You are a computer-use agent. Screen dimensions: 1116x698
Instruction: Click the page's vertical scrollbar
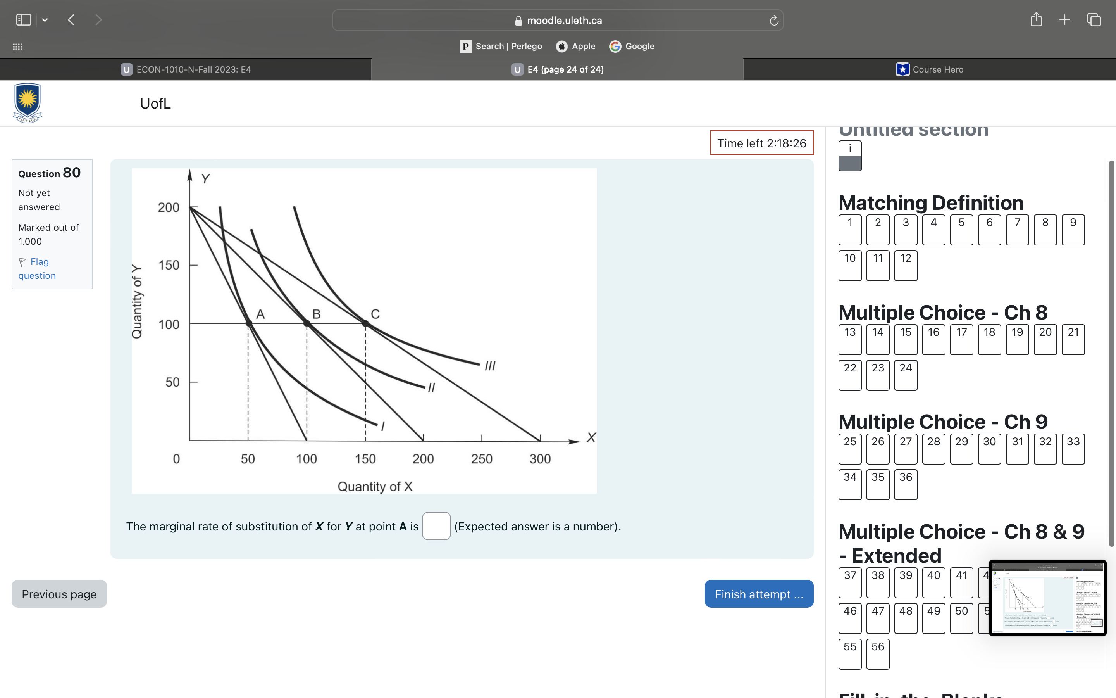tap(1111, 353)
